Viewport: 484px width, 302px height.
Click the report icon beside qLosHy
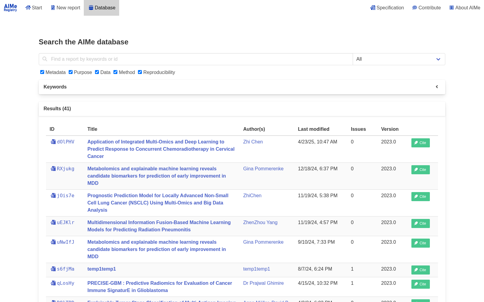point(53,283)
